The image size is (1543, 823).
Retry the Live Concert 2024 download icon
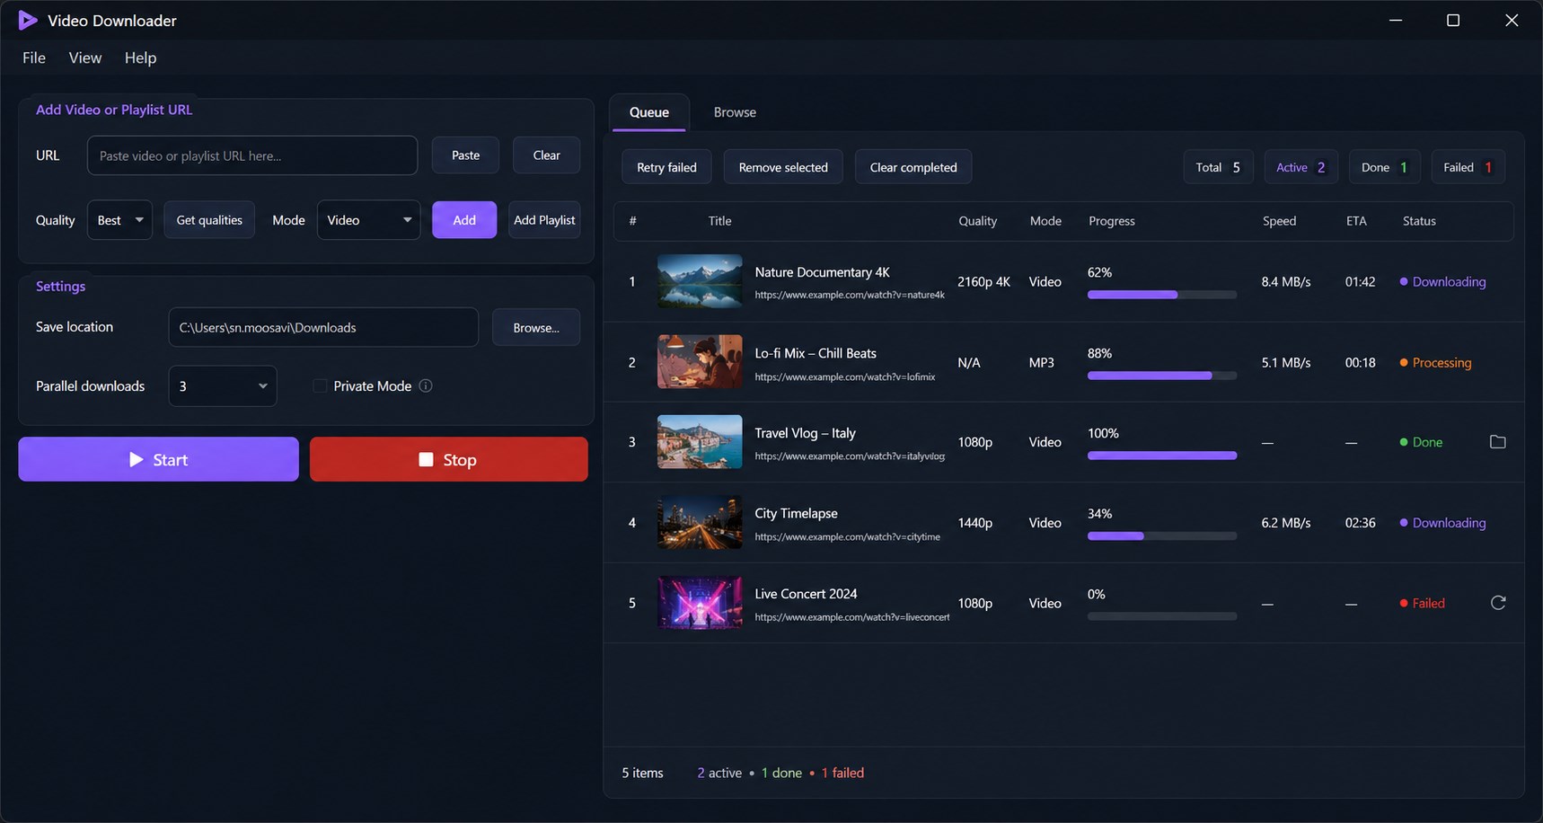pos(1497,603)
